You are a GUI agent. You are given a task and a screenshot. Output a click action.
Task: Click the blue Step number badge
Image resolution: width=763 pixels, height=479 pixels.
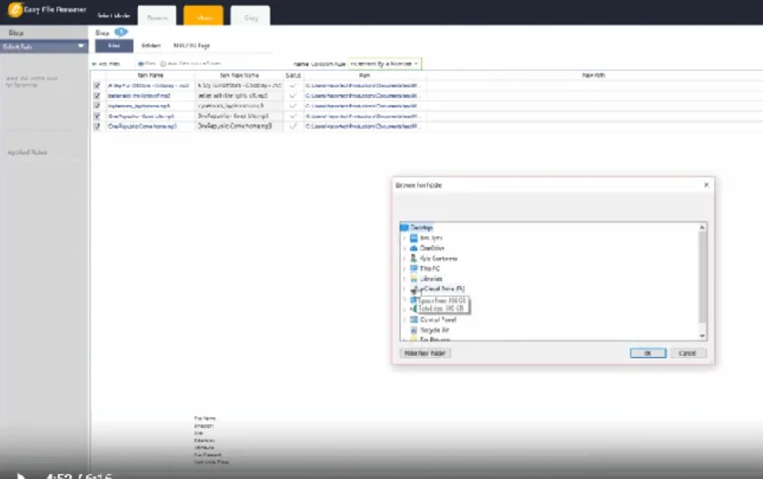121,32
